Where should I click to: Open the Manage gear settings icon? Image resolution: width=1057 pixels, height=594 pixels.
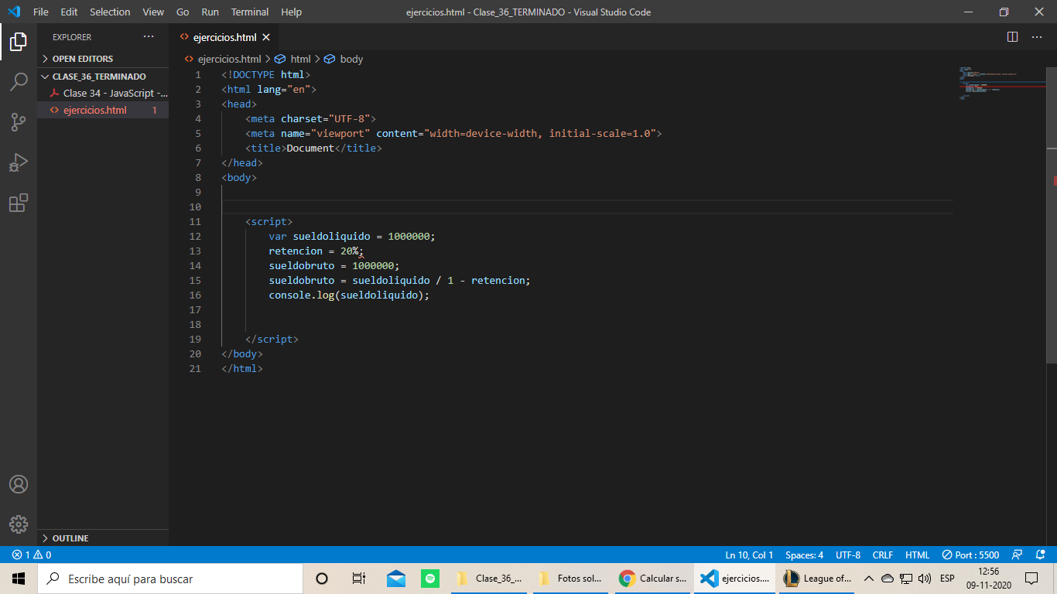click(19, 524)
